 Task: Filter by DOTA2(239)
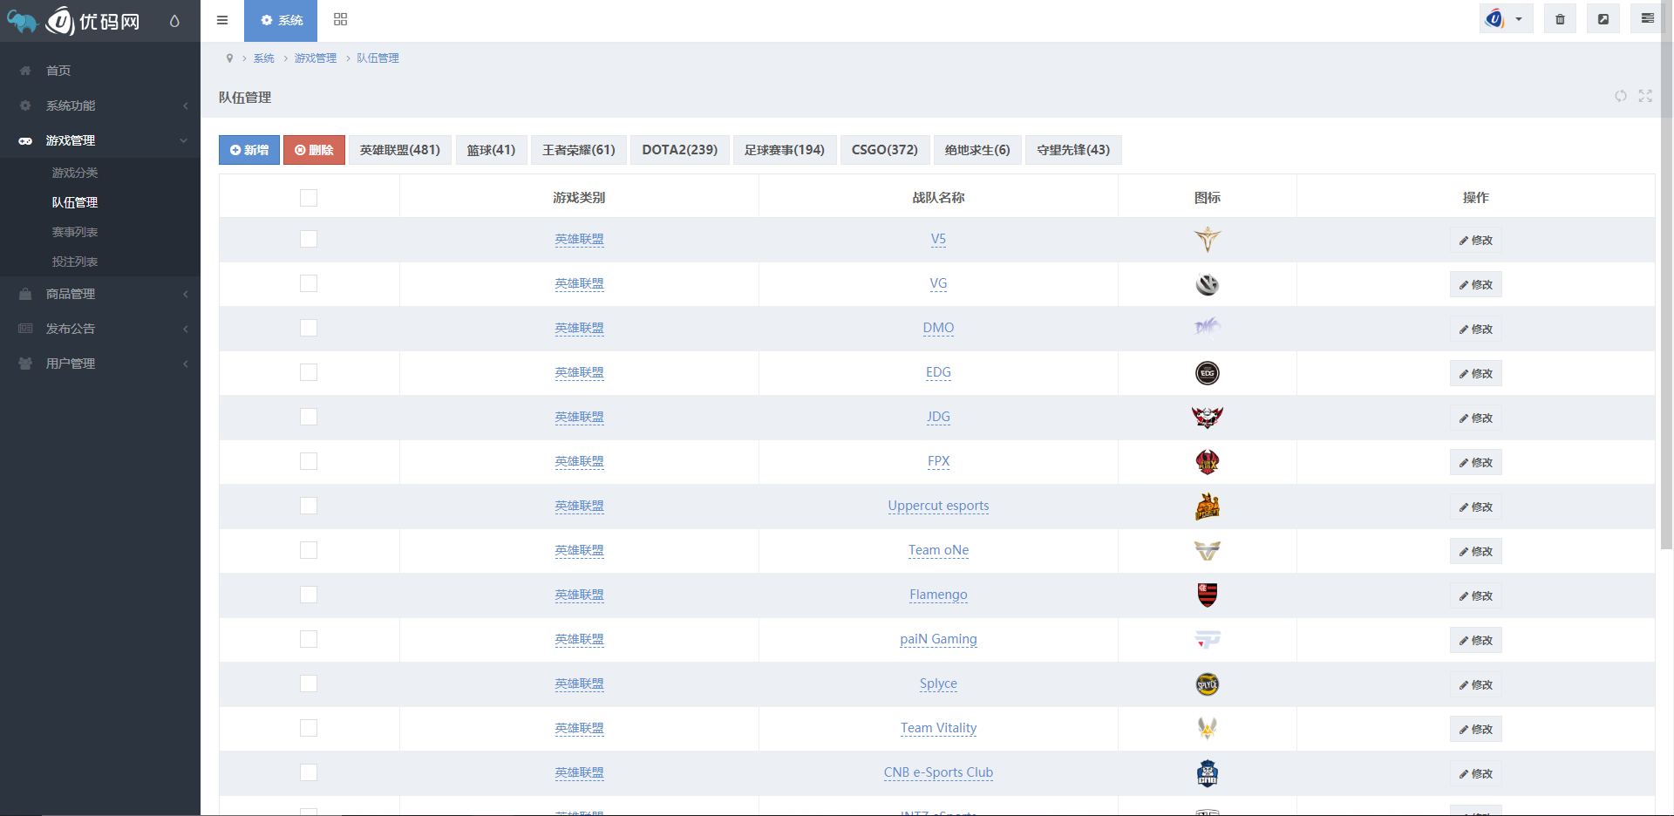tap(680, 150)
